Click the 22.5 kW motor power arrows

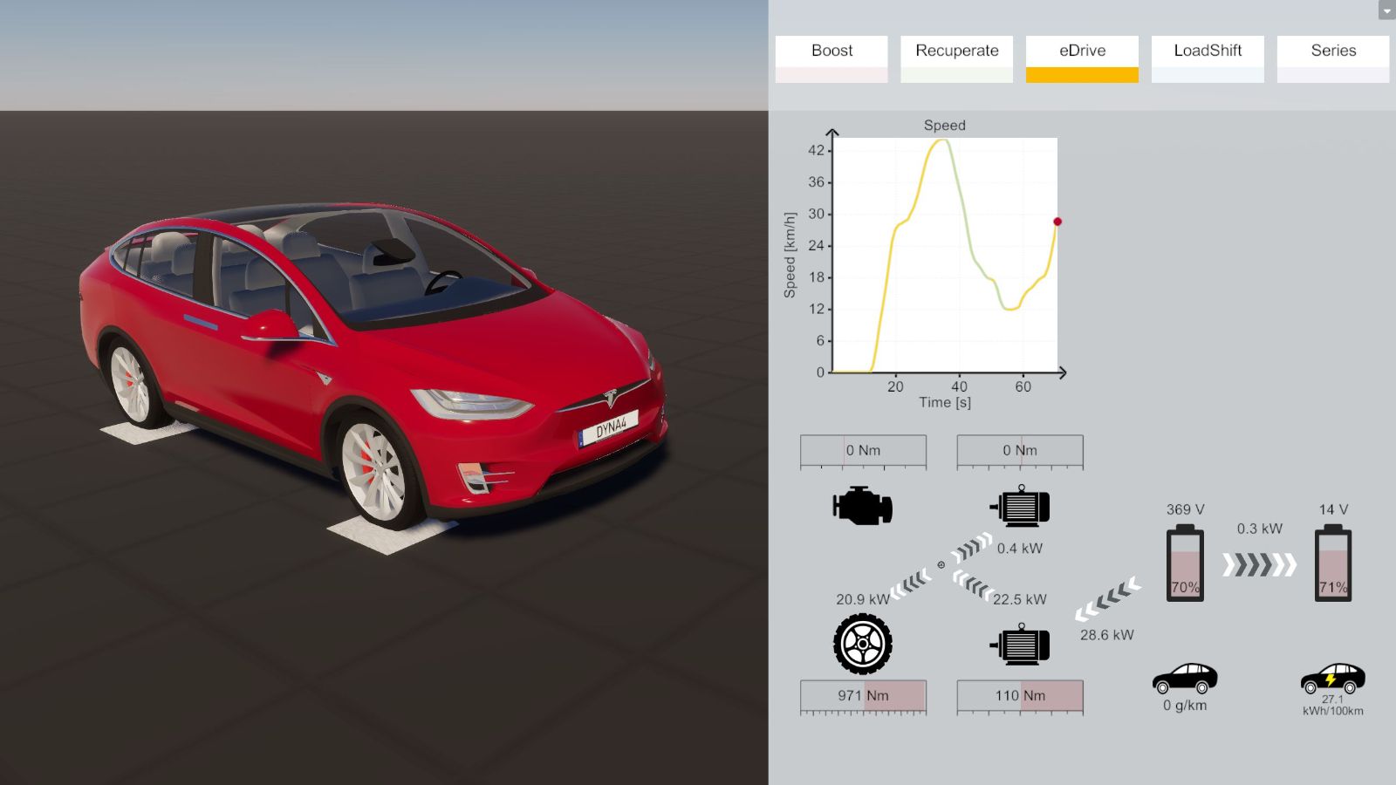[x=973, y=584]
